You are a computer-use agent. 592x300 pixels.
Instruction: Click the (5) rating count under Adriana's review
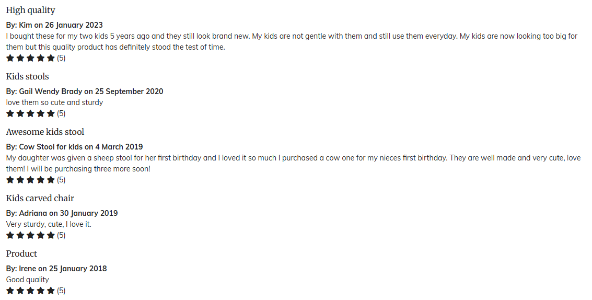click(x=61, y=235)
